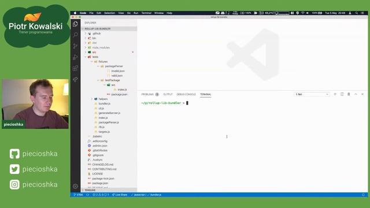The height and width of the screenshot is (208, 370).
Task: Open the Explorer view in activity bar
Action: point(75,24)
